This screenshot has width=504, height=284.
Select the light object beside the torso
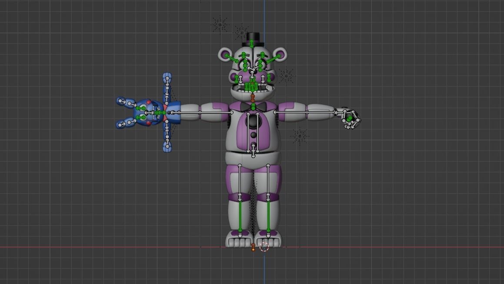(300, 136)
